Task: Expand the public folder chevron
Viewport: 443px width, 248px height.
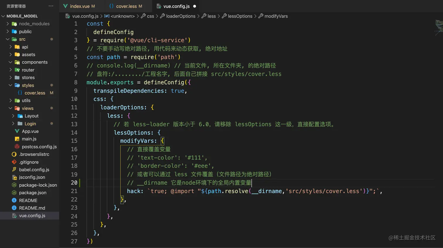Action: coord(8,31)
